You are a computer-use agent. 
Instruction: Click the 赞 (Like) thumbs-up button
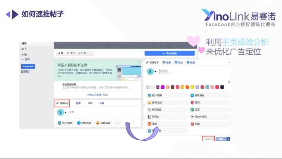pyautogui.click(x=61, y=53)
